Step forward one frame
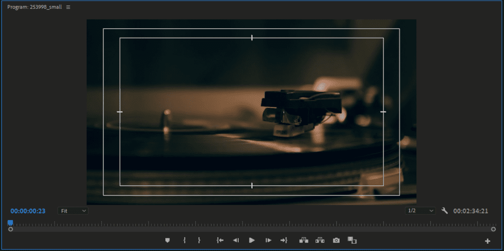 pos(268,240)
